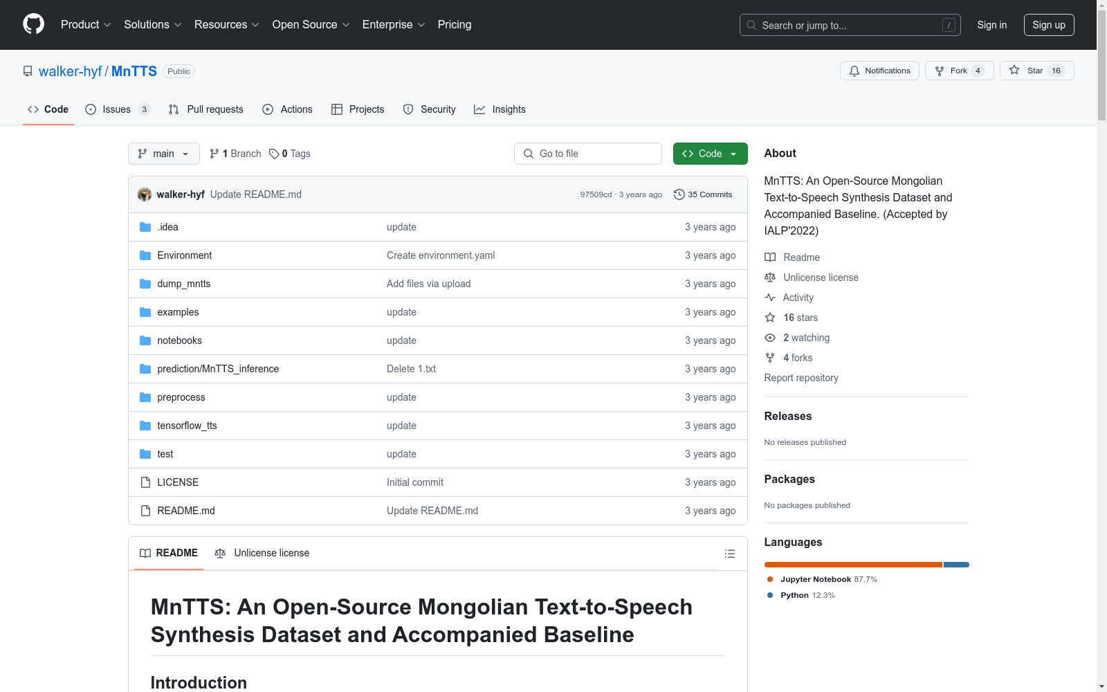The width and height of the screenshot is (1107, 692).
Task: Open the main branch selector dropdown
Action: coord(164,154)
